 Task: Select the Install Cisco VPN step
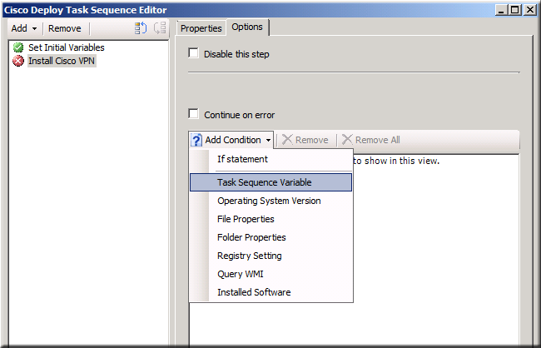(x=62, y=61)
